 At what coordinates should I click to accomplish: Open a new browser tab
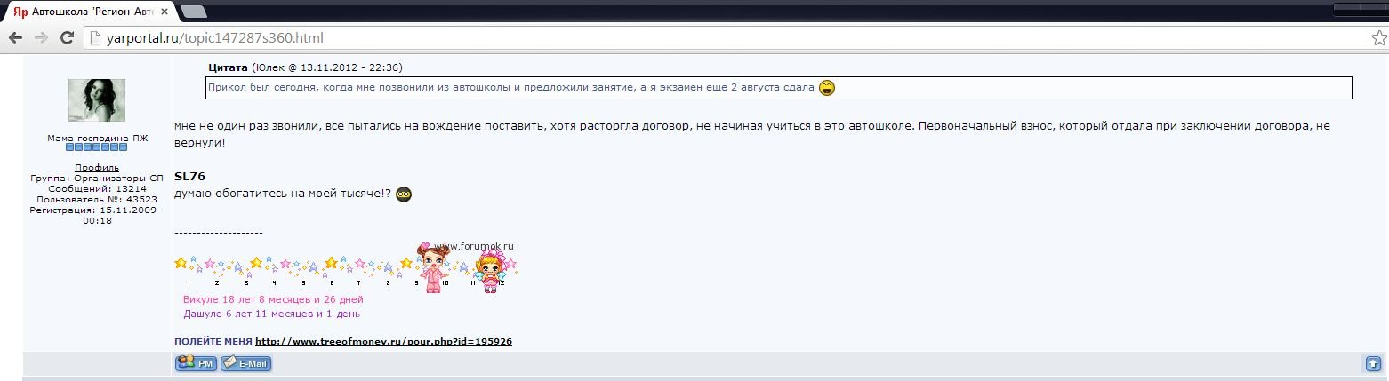coord(194,12)
